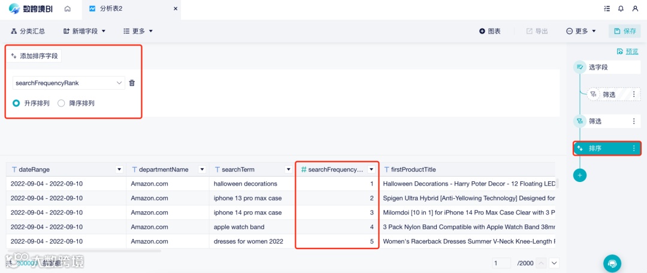Click the Milomdoi product title cell
This screenshot has width=647, height=273.
click(467, 213)
